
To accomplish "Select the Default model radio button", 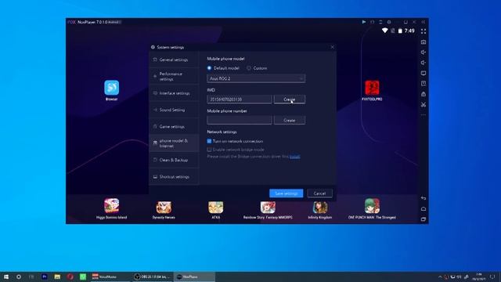I will (x=209, y=68).
